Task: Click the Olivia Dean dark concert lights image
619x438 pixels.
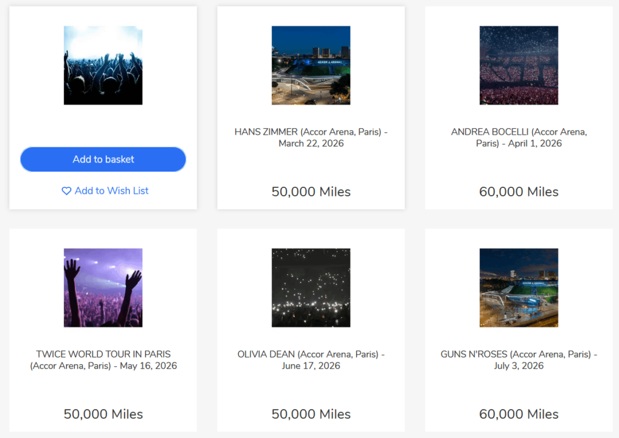Action: pyautogui.click(x=311, y=288)
